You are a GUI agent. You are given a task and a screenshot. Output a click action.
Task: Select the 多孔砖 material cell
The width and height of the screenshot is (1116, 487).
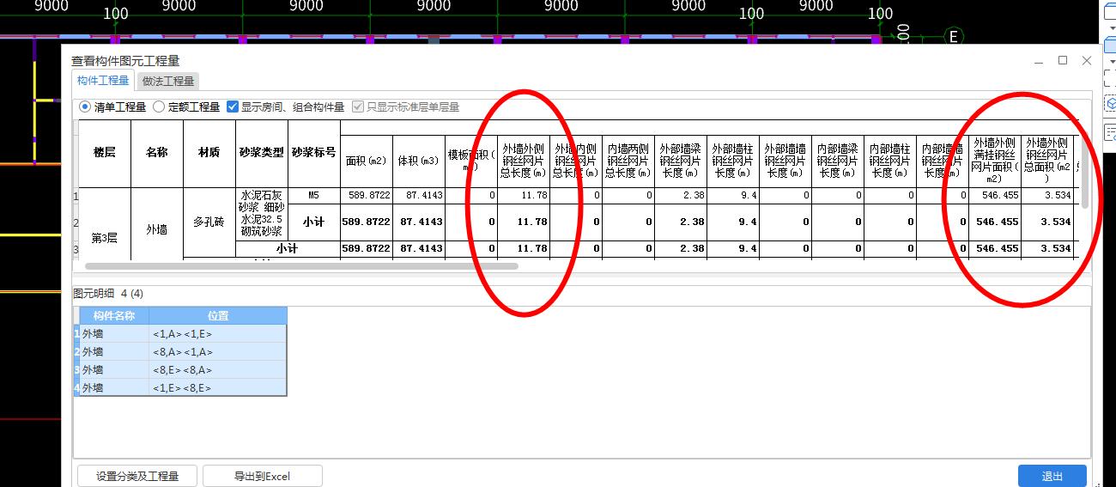tap(209, 222)
